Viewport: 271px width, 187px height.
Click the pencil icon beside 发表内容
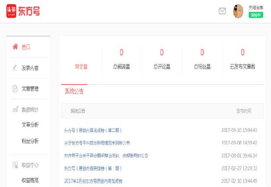pyautogui.click(x=15, y=68)
